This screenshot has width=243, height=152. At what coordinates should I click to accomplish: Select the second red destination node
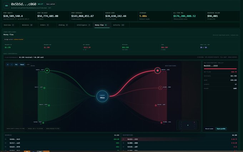click(160, 88)
